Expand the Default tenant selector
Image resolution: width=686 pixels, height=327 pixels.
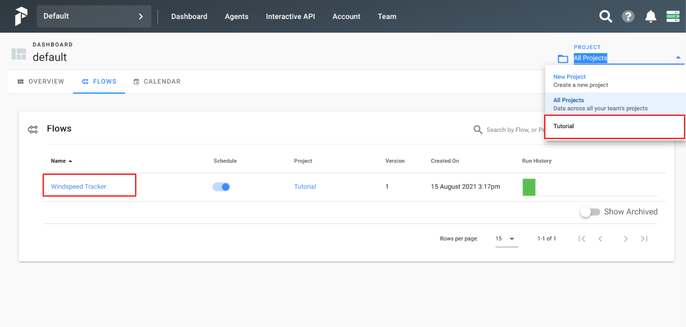click(94, 16)
